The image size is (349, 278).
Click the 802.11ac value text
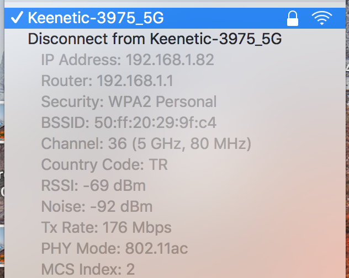click(157, 248)
